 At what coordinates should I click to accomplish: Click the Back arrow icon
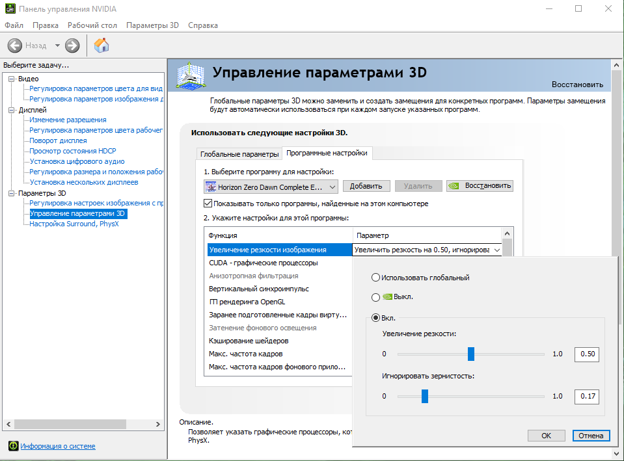(x=15, y=46)
